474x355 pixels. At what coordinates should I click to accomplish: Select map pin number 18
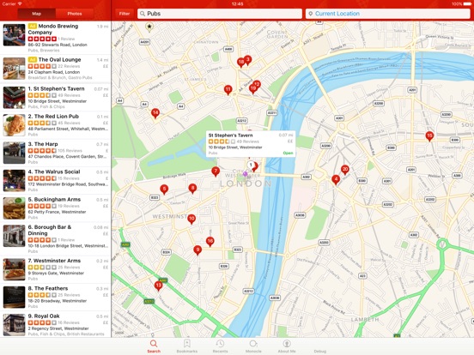[x=241, y=63]
